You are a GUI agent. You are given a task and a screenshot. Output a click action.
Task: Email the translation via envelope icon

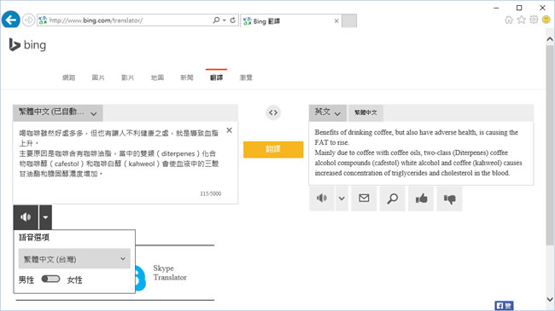tap(364, 199)
